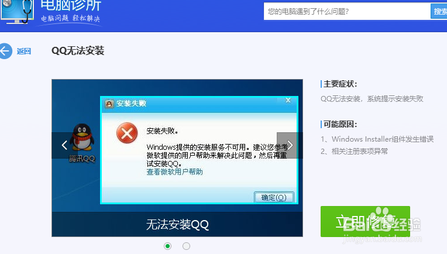This screenshot has height=254, width=447.
Task: Click the blue back arrow icon
Action: [5, 51]
